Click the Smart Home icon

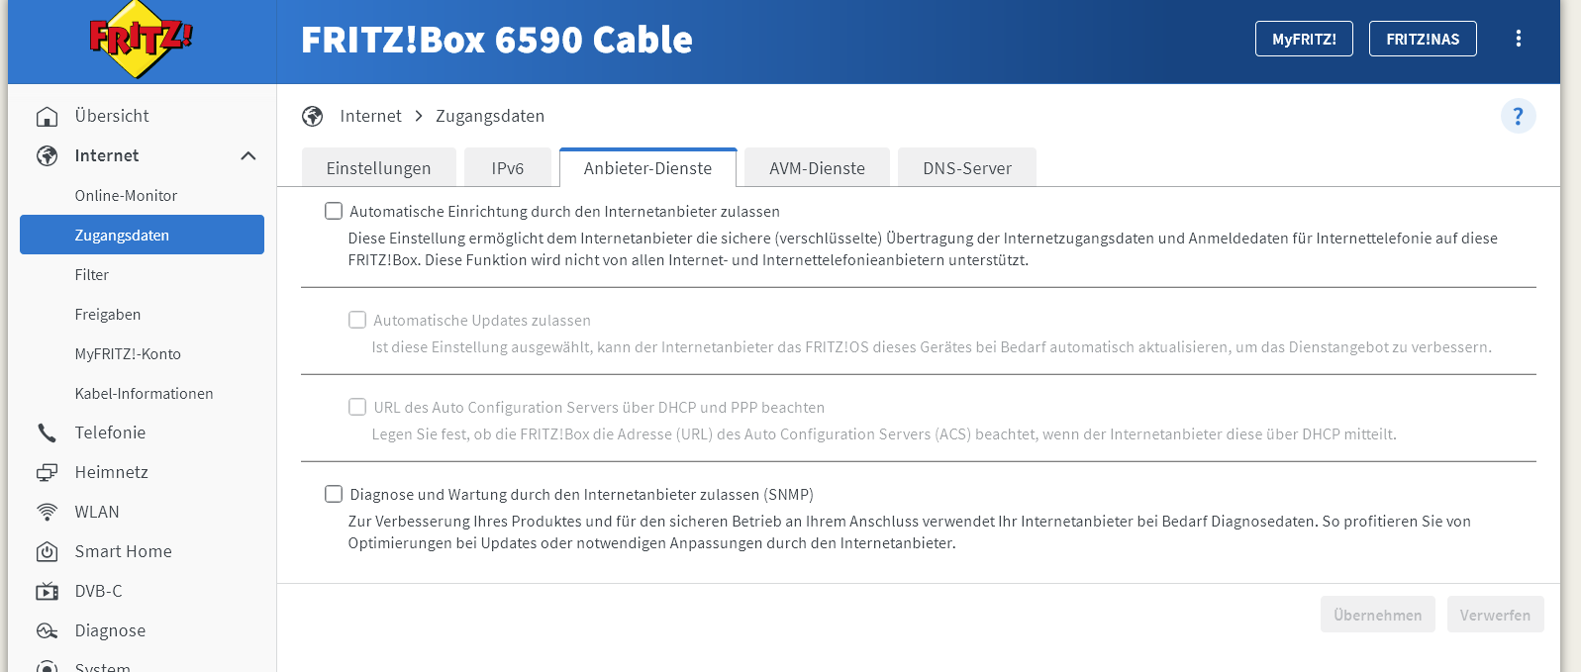pyautogui.click(x=47, y=552)
